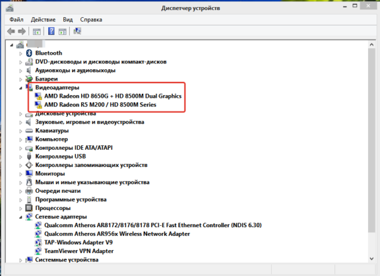Screen dimensions: 380x276
Task: Click the Forward arrow toolbar icon
Action: point(22,31)
